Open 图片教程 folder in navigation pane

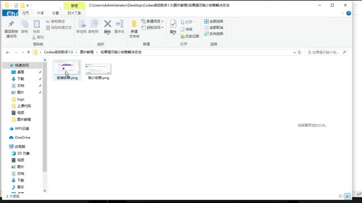point(24,120)
